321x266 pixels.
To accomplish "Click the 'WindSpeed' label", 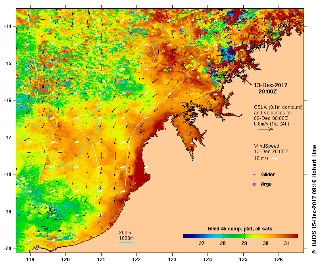I will [267, 146].
